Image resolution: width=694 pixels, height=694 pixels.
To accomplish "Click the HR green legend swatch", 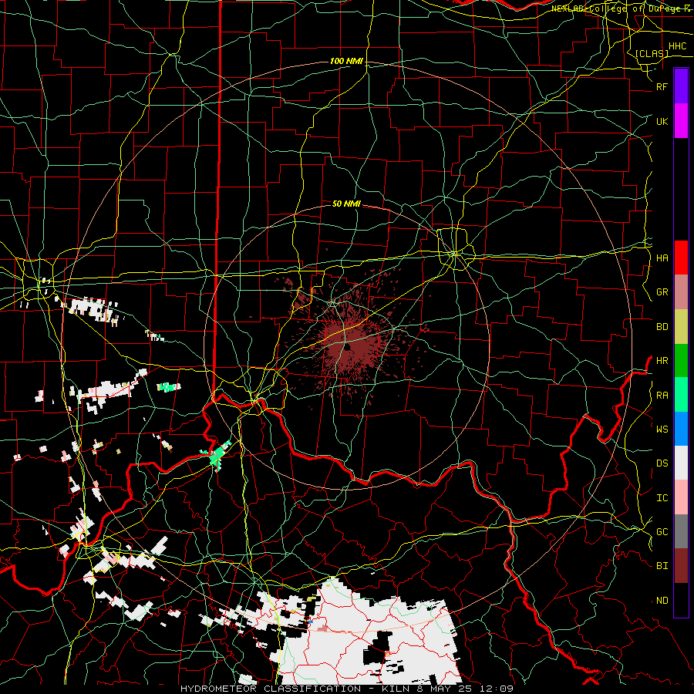I will click(x=681, y=361).
